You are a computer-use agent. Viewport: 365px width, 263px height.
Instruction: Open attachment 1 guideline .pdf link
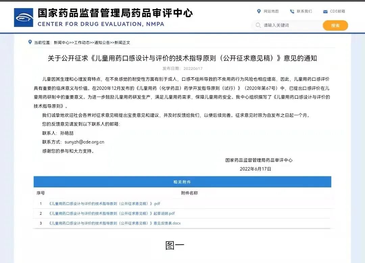[x=104, y=204]
